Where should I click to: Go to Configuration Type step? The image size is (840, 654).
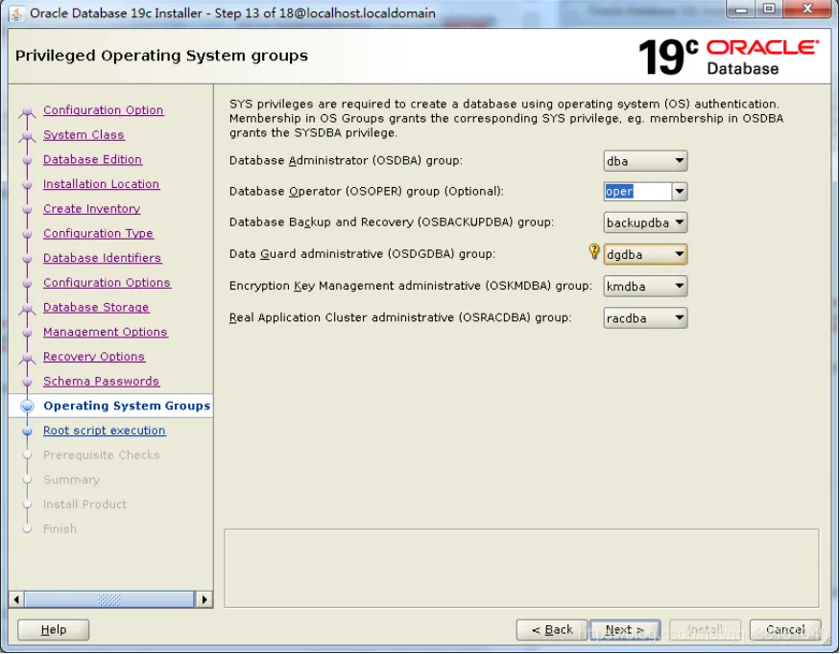98,233
